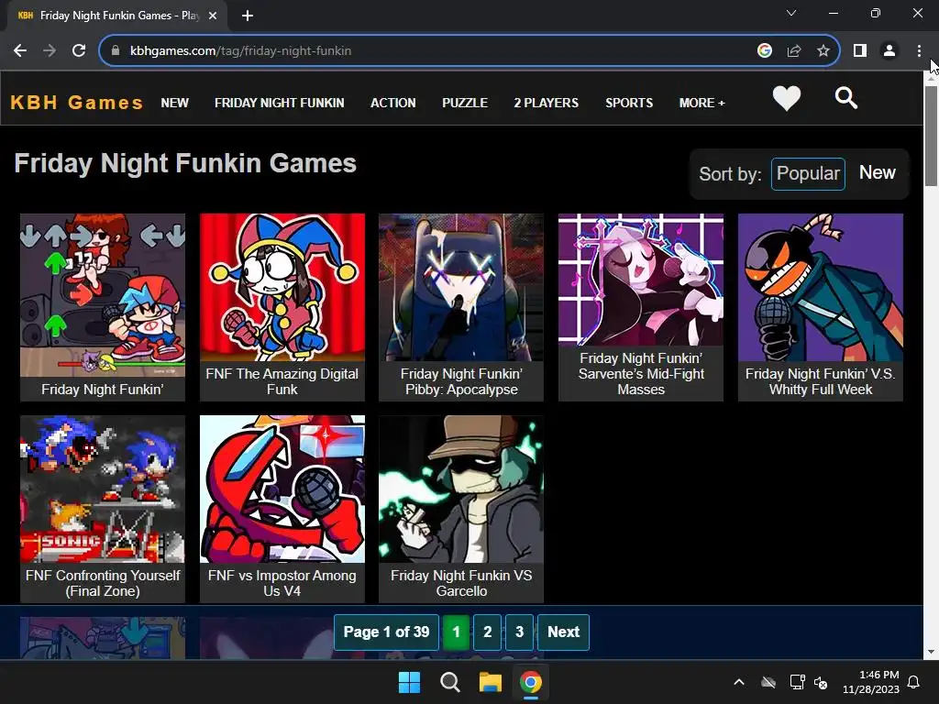The image size is (939, 704).
Task: Open Windows taskbar search
Action: pyautogui.click(x=449, y=682)
